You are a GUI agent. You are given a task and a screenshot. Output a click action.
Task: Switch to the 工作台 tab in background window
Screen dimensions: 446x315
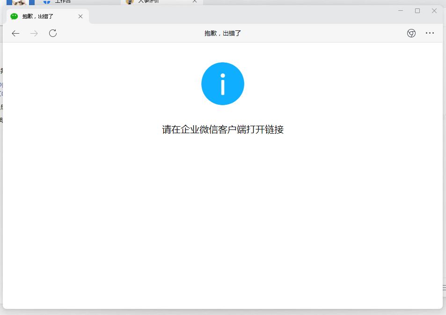click(63, 2)
